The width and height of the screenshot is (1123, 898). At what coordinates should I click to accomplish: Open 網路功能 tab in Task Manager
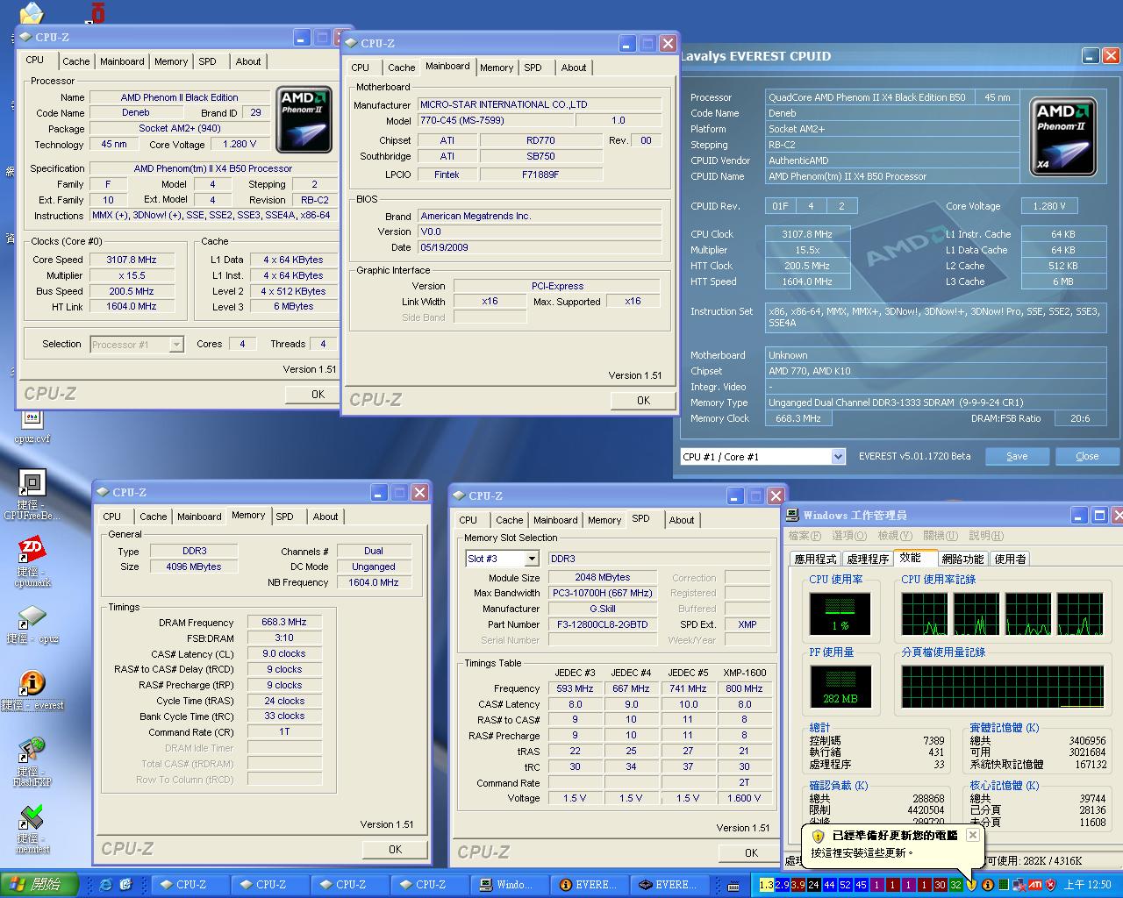click(962, 559)
